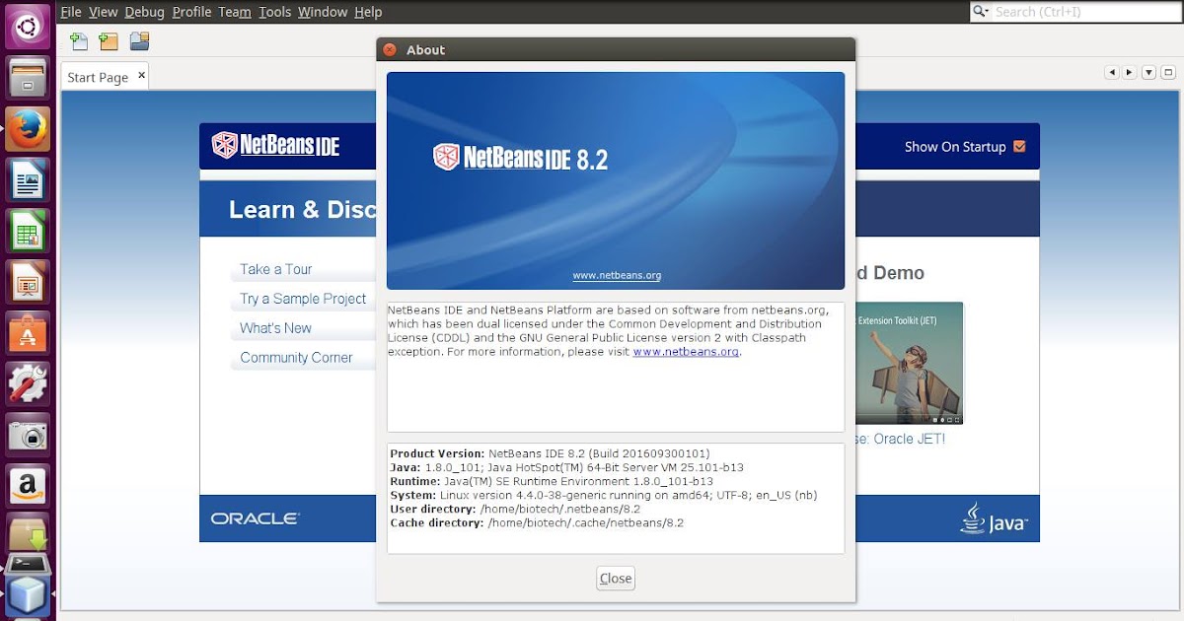Open the Debug menu
The height and width of the screenshot is (621, 1184).
pos(144,12)
